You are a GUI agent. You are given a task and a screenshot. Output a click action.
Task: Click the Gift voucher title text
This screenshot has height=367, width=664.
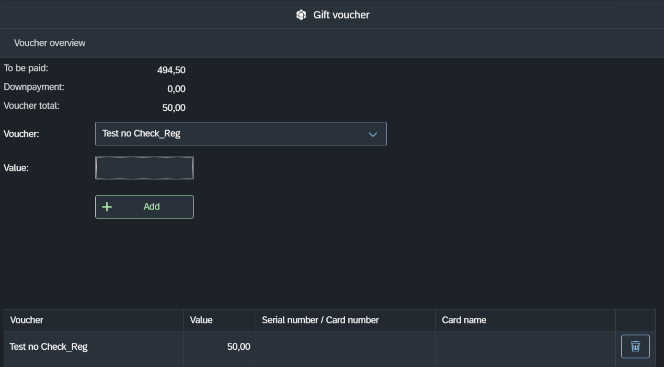341,15
